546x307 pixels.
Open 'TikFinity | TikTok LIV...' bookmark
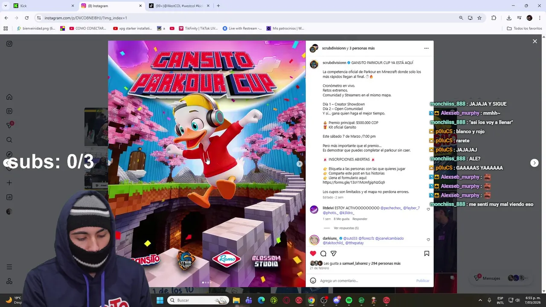coord(198,29)
